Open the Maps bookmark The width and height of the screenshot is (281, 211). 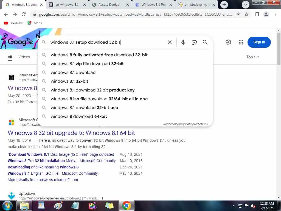pyautogui.click(x=35, y=23)
